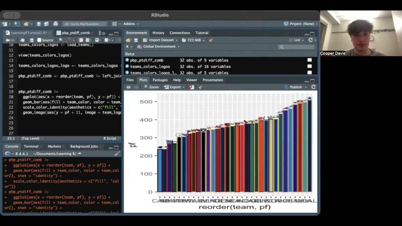Image resolution: width=402 pixels, height=226 pixels.
Task: Open the Help tab
Action: click(177, 80)
